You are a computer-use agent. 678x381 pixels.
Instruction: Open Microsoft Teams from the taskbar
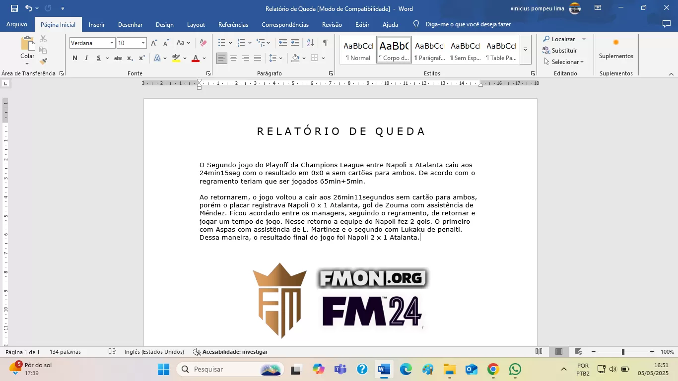340,369
